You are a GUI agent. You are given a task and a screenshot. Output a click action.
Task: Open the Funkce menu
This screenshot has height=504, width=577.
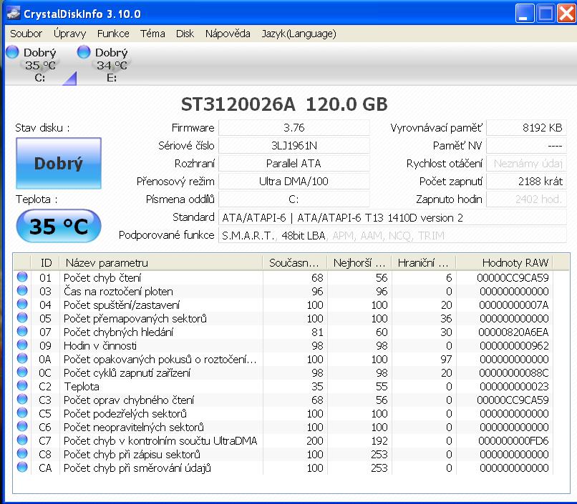(113, 34)
